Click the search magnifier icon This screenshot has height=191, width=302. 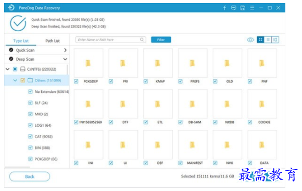(142, 40)
